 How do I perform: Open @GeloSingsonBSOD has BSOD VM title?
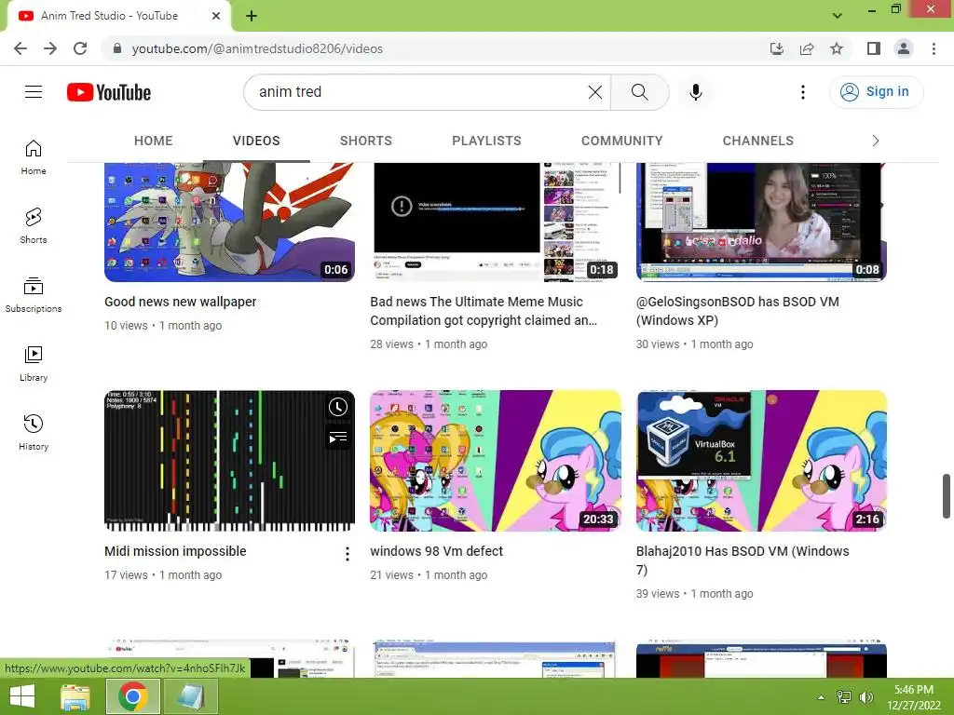click(x=738, y=311)
